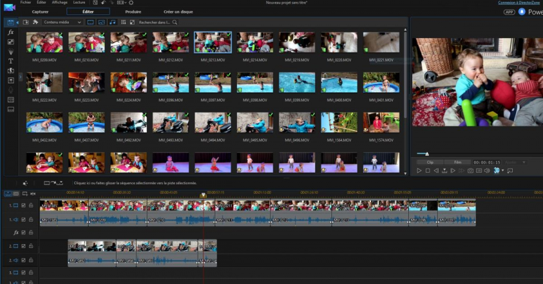This screenshot has width=543, height=284.
Task: Expand the 3D mode dropdown arrow
Action: [503, 171]
